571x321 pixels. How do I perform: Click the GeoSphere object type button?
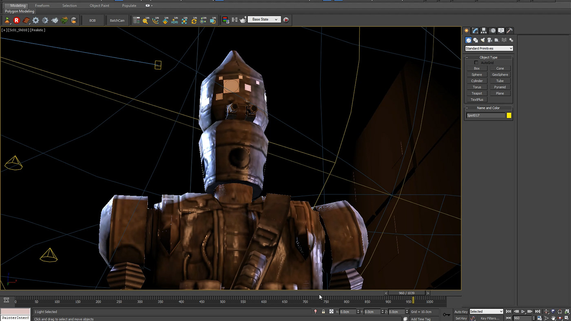pos(500,75)
